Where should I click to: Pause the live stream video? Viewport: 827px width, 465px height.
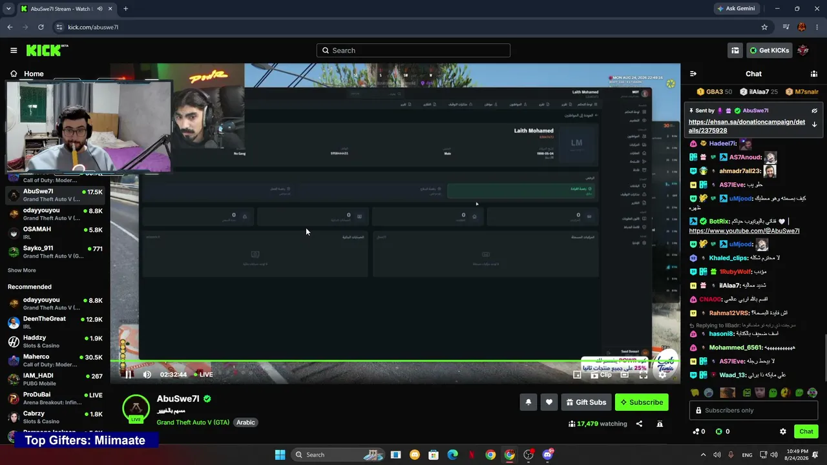pos(129,374)
